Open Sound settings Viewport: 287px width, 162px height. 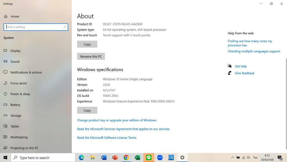(x=36, y=62)
